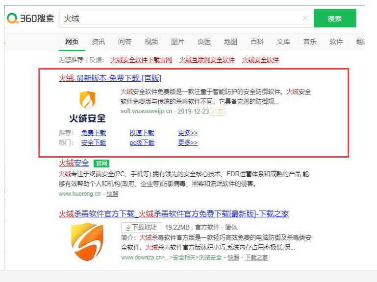
Task: Click the www.huorong.cn URL text
Action: coord(79,194)
